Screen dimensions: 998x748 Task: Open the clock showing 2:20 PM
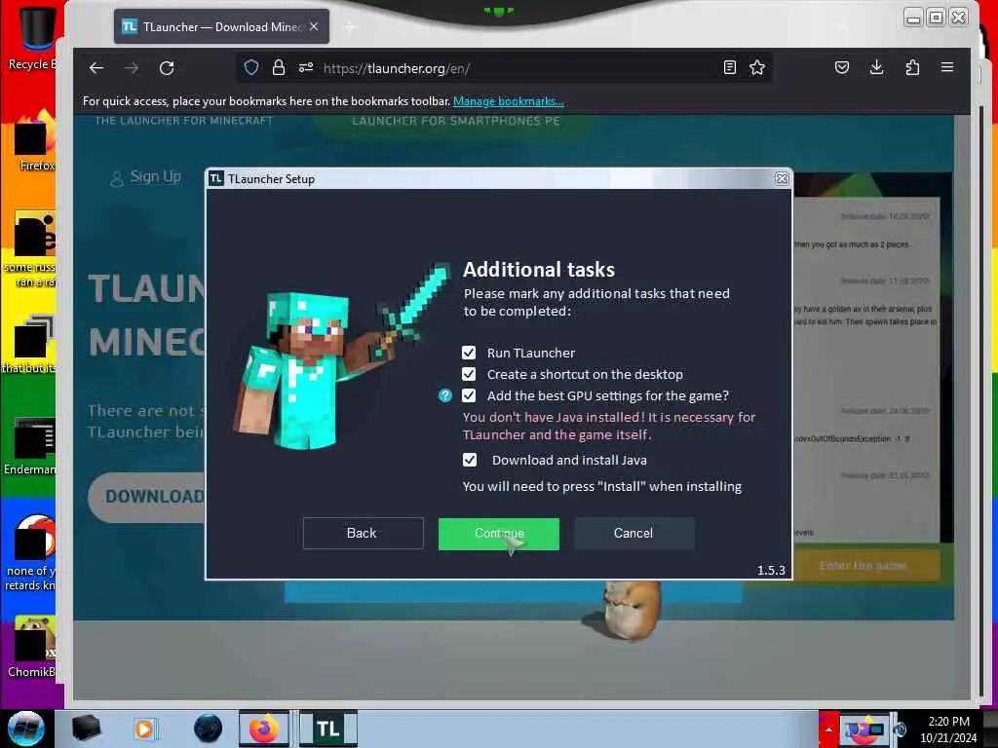click(948, 729)
